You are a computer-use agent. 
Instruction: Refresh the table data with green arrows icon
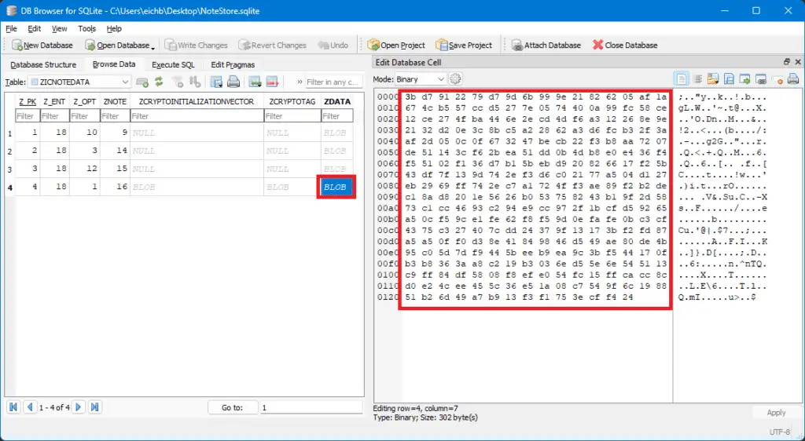pyautogui.click(x=159, y=82)
